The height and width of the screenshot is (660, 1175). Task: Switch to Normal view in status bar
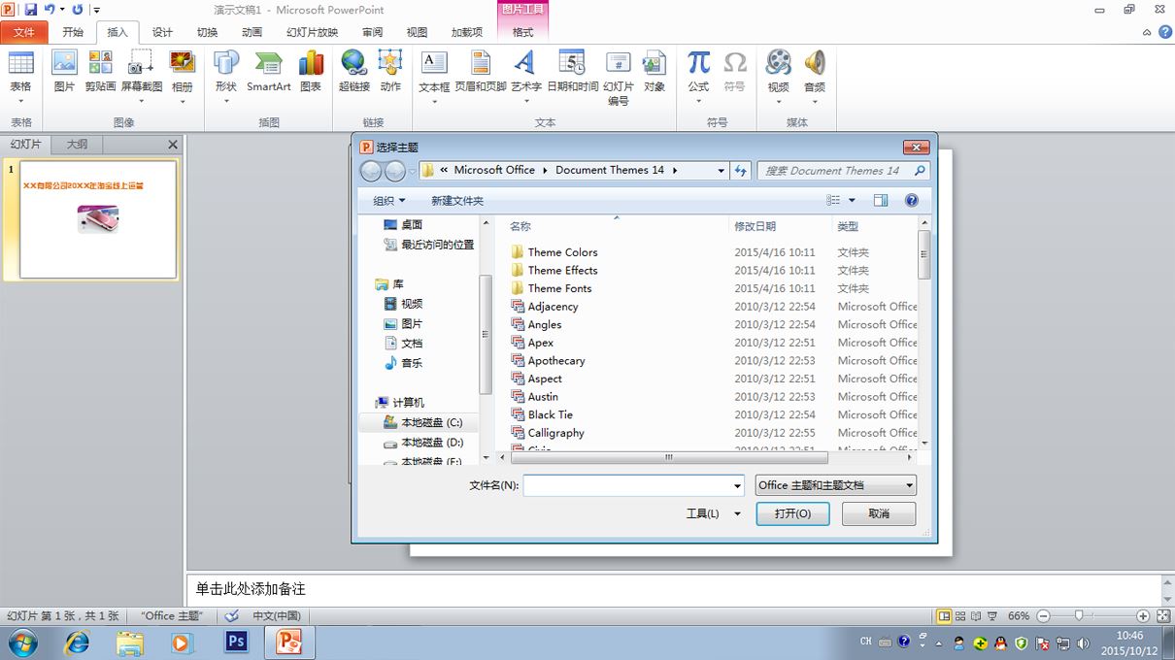(944, 616)
